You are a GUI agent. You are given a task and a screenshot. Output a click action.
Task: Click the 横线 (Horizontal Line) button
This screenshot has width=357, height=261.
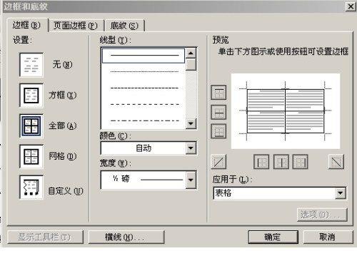(x=126, y=237)
